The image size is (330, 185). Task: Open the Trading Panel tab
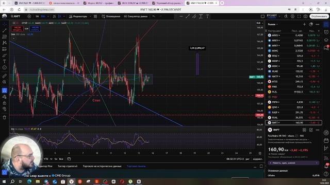point(136,166)
